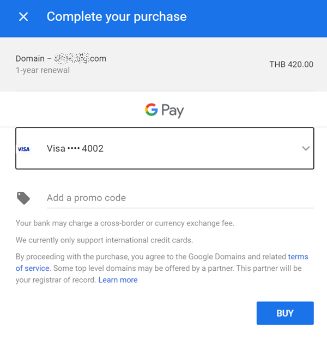Open the Visa •••• 4002 card selector
The image size is (327, 340).
click(x=163, y=148)
